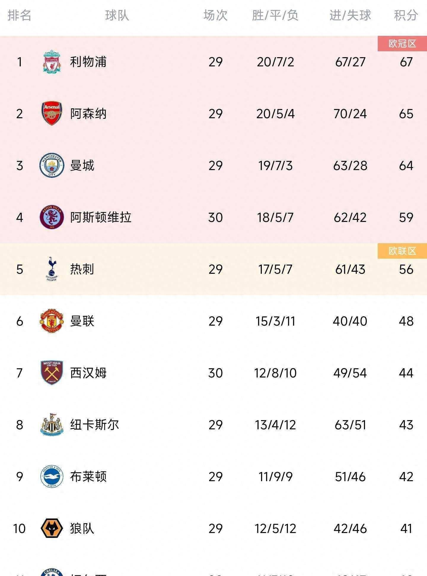Click the Arsenal club crest
The width and height of the screenshot is (427, 576).
pos(52,113)
